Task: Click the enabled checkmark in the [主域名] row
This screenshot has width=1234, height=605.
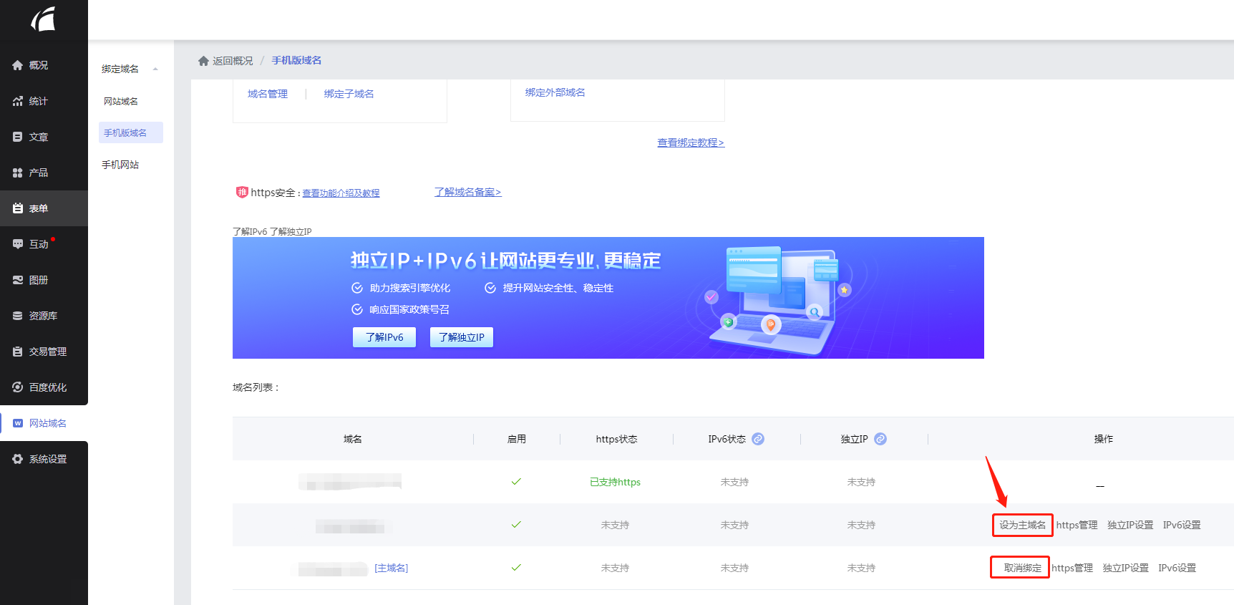Action: coord(516,568)
